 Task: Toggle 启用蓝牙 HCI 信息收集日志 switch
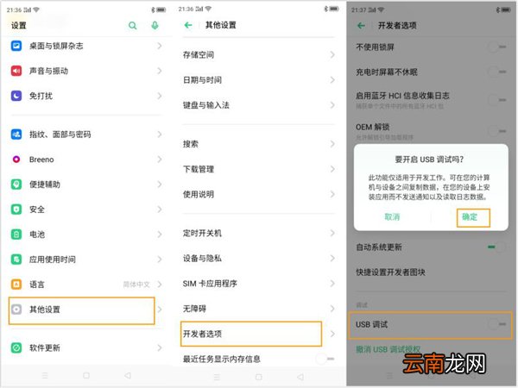point(497,100)
